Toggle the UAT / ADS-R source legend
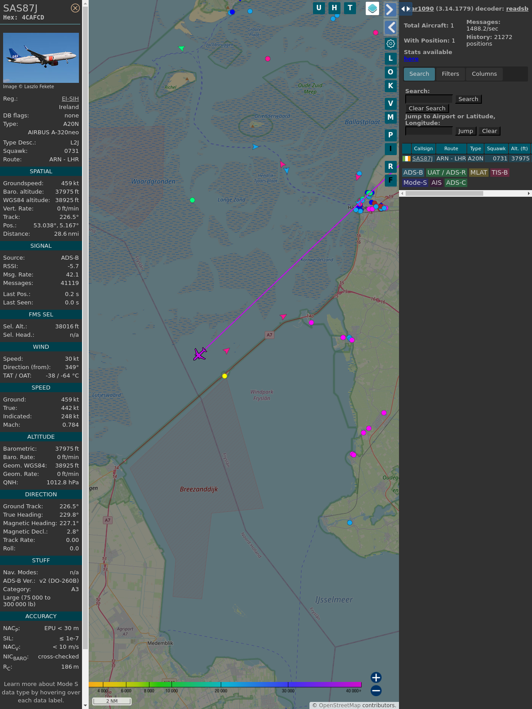This screenshot has width=532, height=709. tap(446, 173)
